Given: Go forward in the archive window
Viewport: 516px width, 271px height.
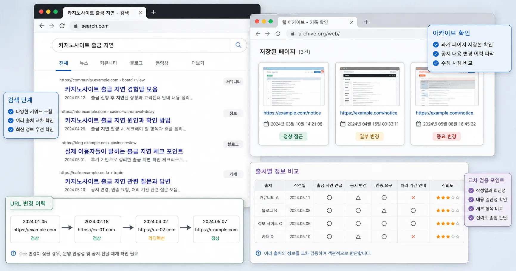Looking at the screenshot, I should coord(267,34).
